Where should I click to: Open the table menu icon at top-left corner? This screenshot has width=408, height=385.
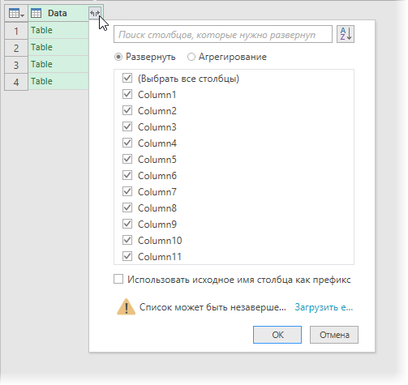point(16,13)
